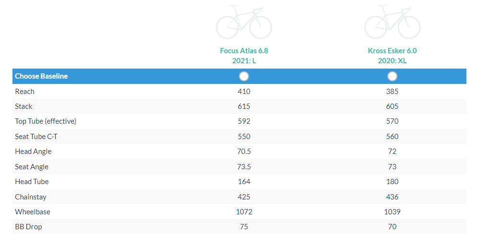Click Kross Esker reach value 385

[x=392, y=91]
